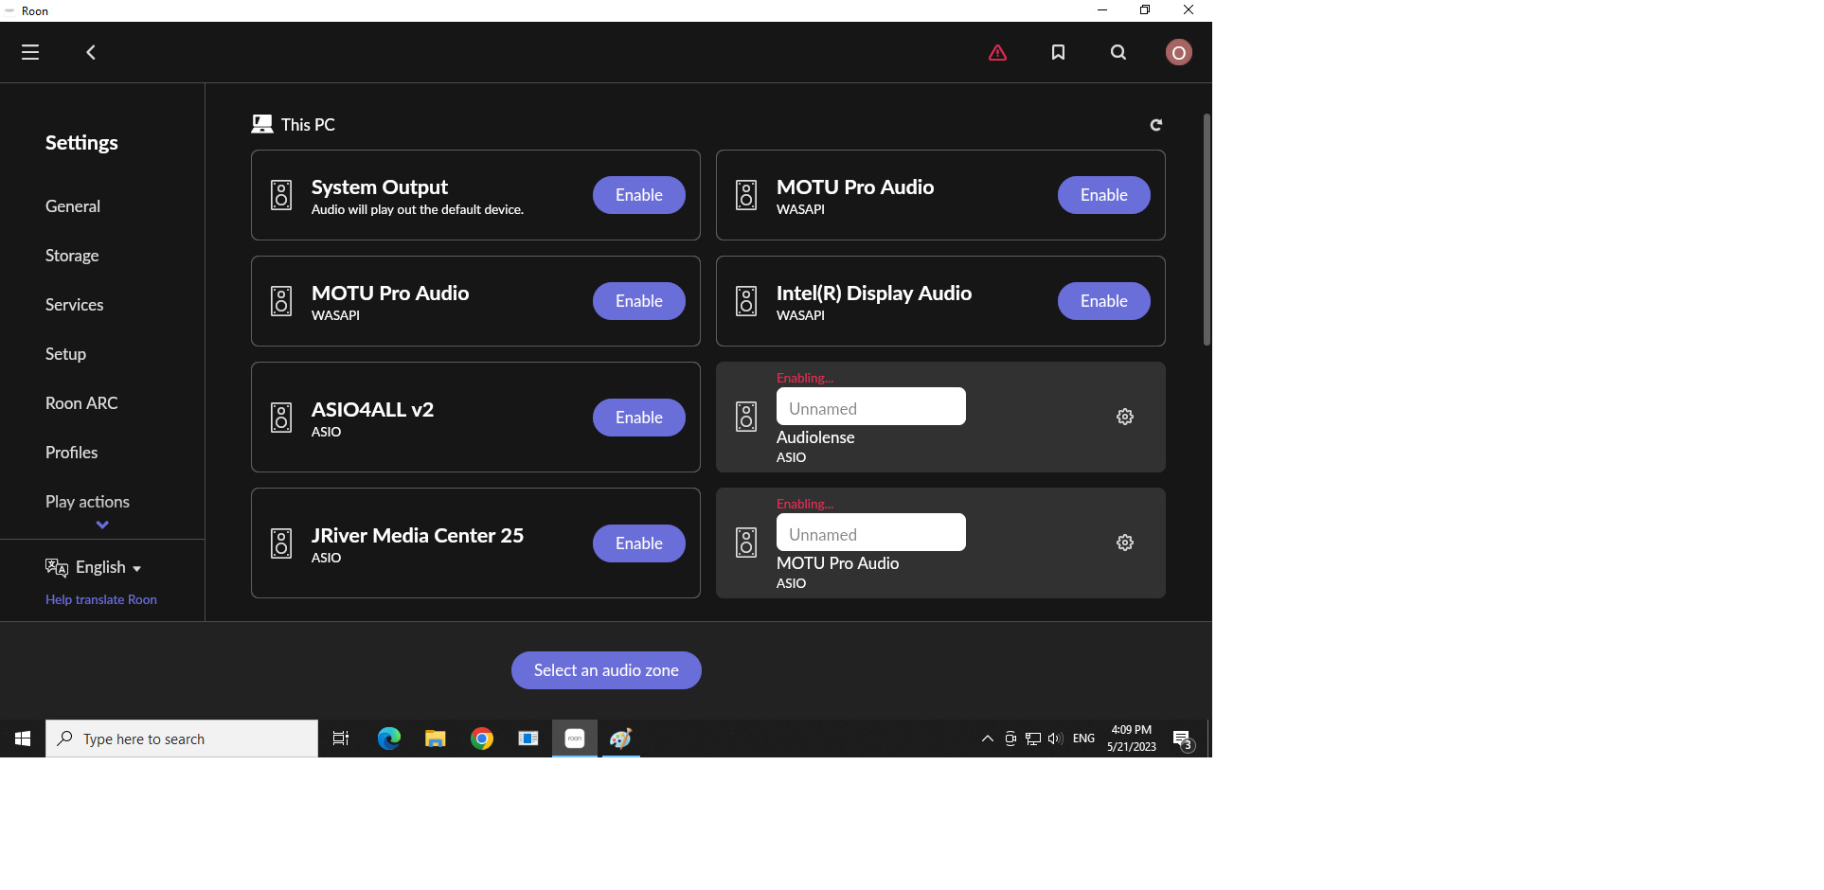Viewport: 1824px width, 890px height.
Task: Refresh the This PC device list
Action: 1156,125
